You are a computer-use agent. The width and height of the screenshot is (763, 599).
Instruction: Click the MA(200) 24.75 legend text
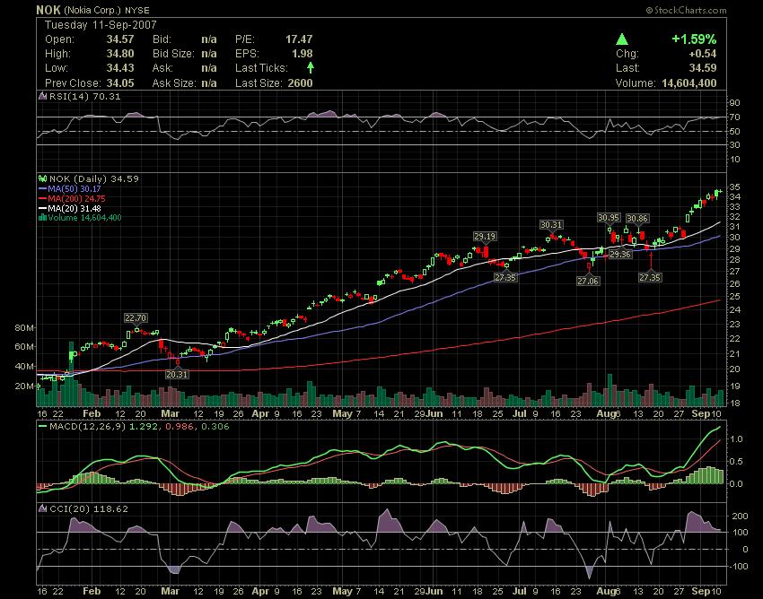(76, 198)
